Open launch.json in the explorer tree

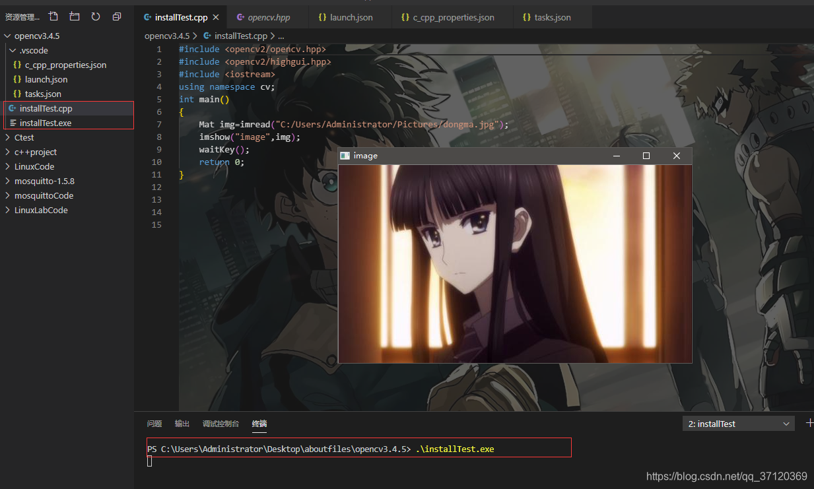tap(46, 79)
